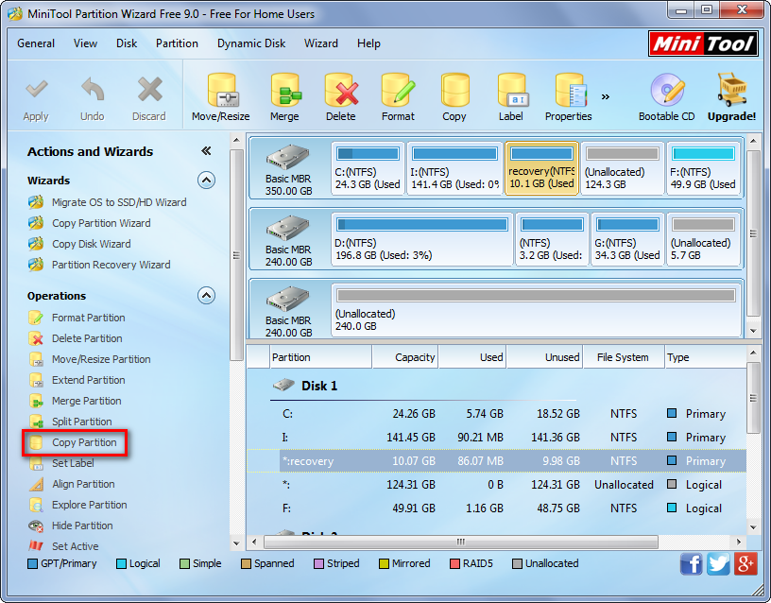771x603 pixels.
Task: Click the partition list horizontal scrollbar
Action: (x=461, y=542)
